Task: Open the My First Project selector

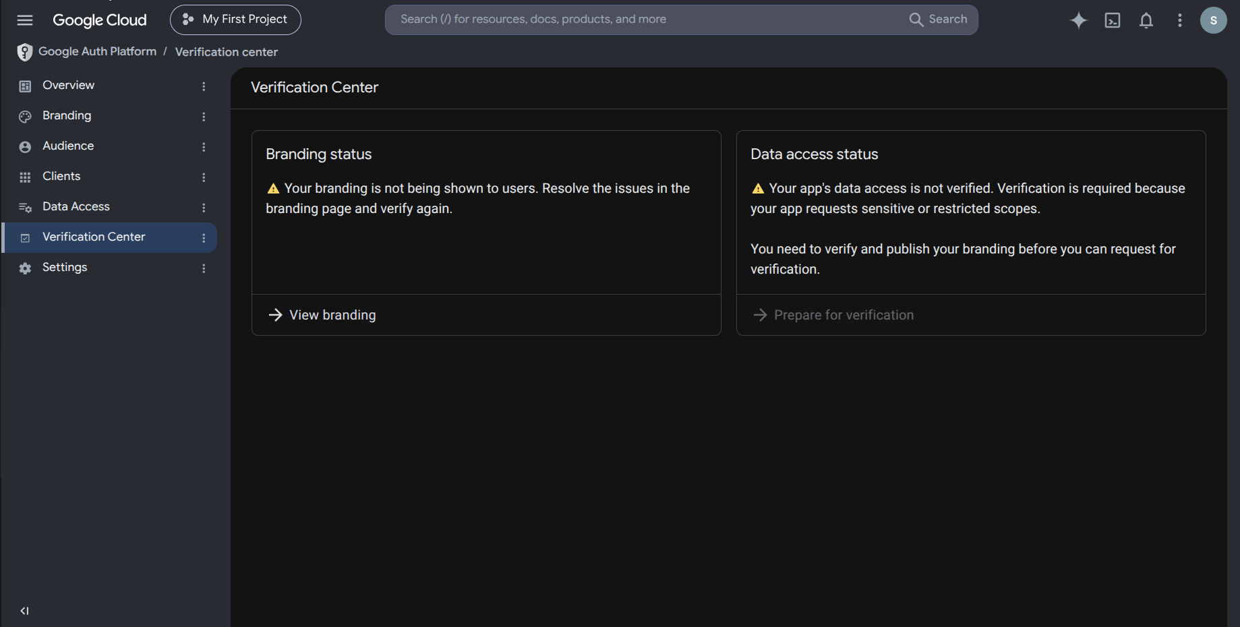Action: [x=235, y=20]
